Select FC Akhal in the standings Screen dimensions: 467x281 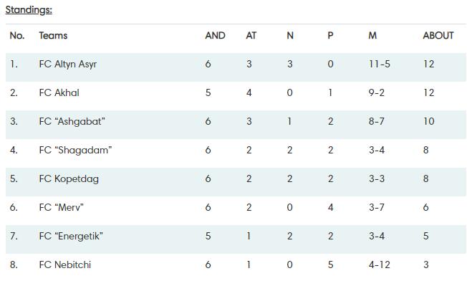pyautogui.click(x=59, y=92)
